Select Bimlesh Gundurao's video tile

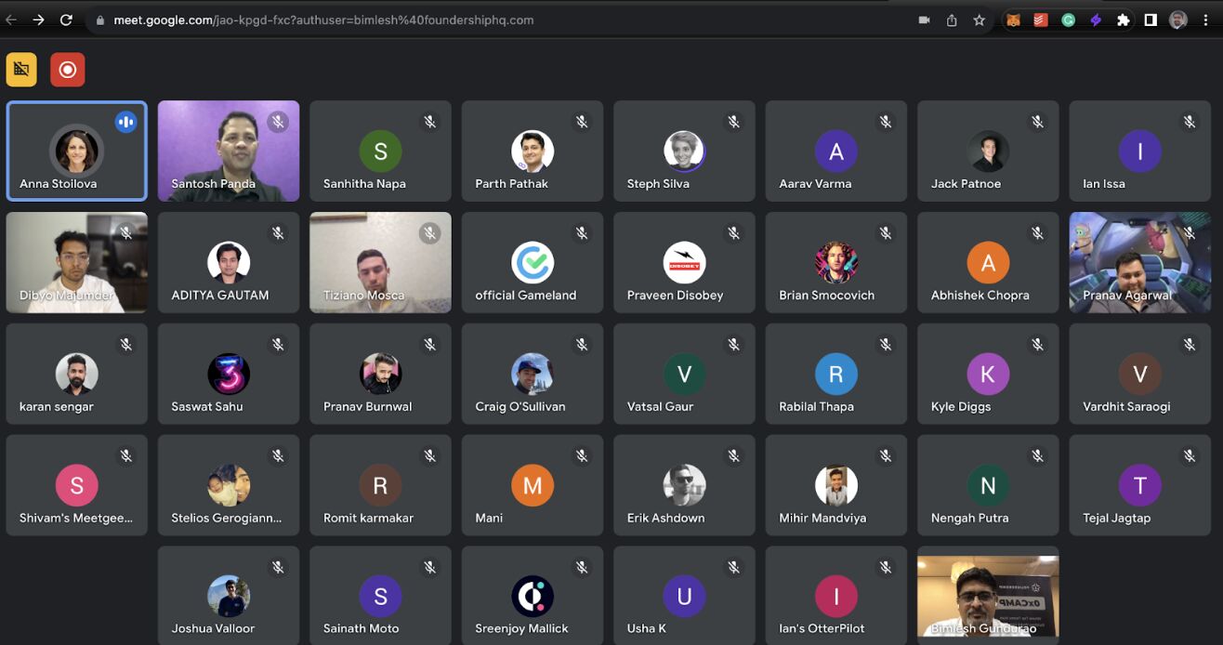click(987, 596)
